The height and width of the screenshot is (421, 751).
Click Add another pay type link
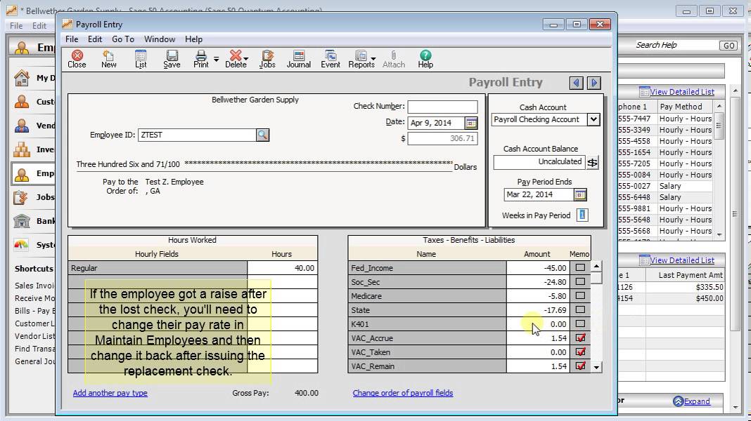110,393
